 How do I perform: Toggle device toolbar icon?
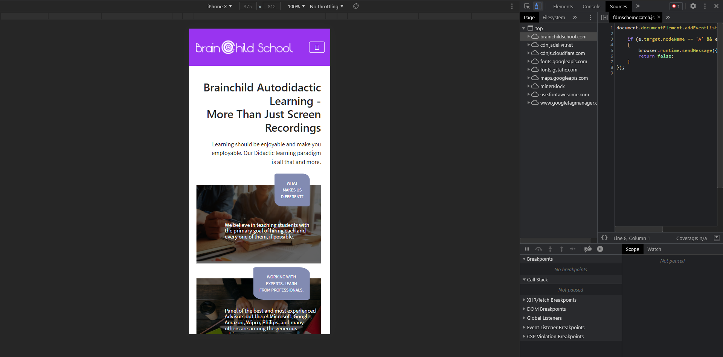pyautogui.click(x=538, y=6)
